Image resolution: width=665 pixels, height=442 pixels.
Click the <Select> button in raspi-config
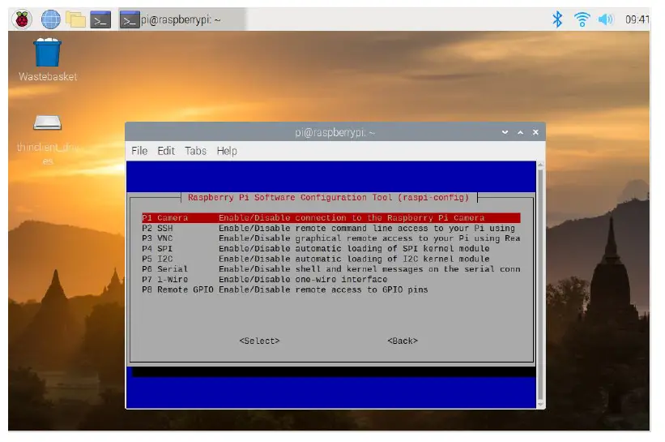pyautogui.click(x=259, y=341)
